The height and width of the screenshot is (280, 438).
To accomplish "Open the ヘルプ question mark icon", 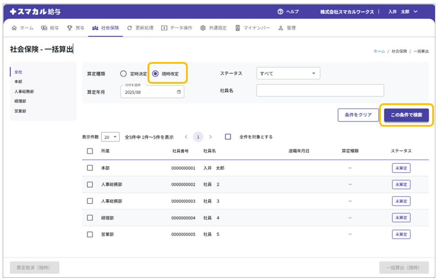I will (x=280, y=12).
